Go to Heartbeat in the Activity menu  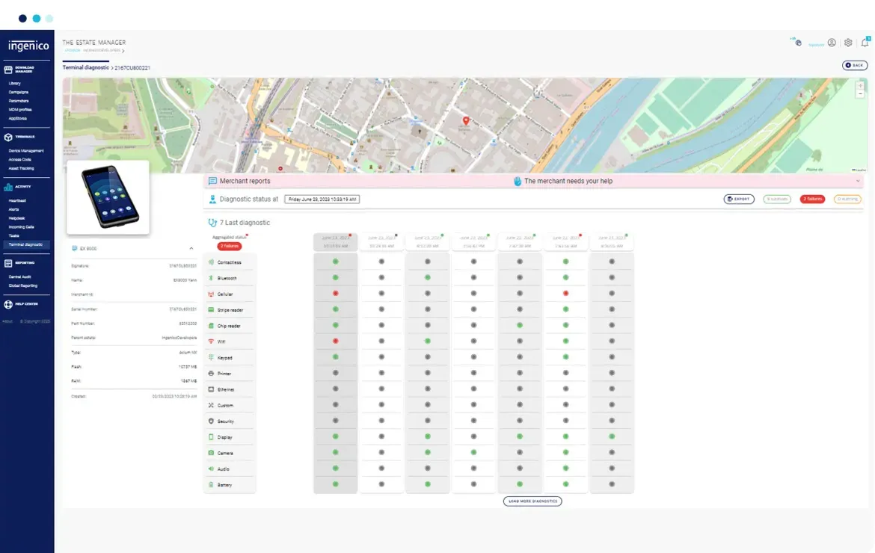pyautogui.click(x=17, y=201)
